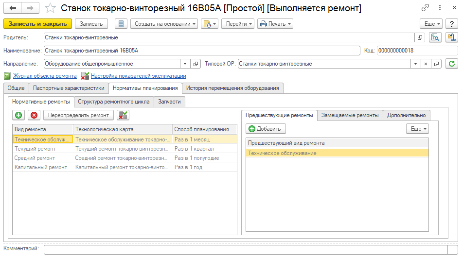
Task: Open the Структура ремонтного цикла tab
Action: click(x=114, y=102)
